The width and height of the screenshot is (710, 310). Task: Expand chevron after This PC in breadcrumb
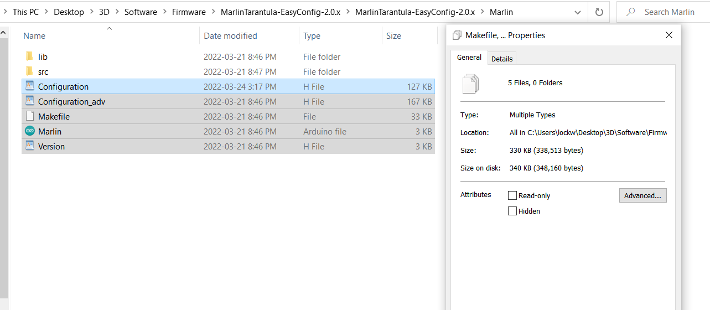[46, 12]
